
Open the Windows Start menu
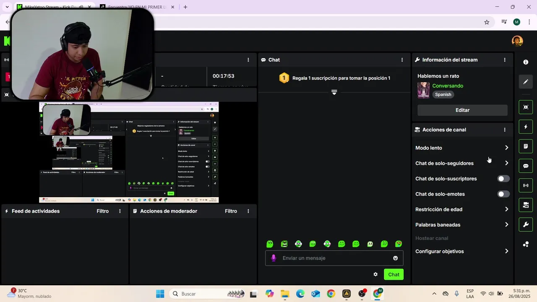point(160,294)
